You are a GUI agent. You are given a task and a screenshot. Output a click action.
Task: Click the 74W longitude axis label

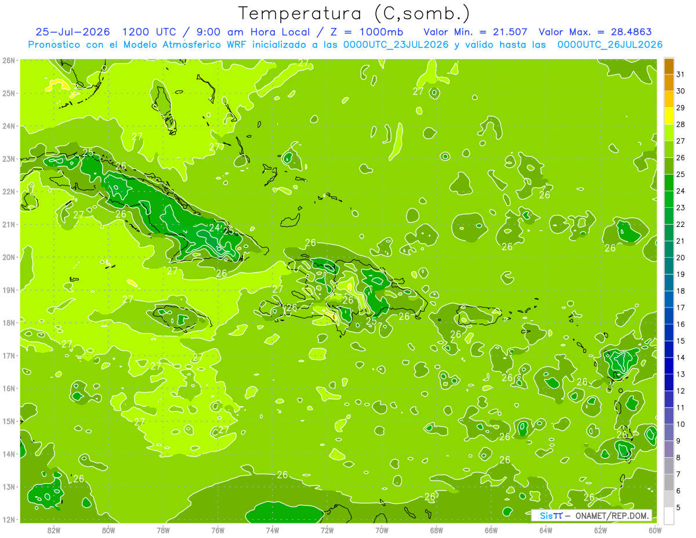273,530
